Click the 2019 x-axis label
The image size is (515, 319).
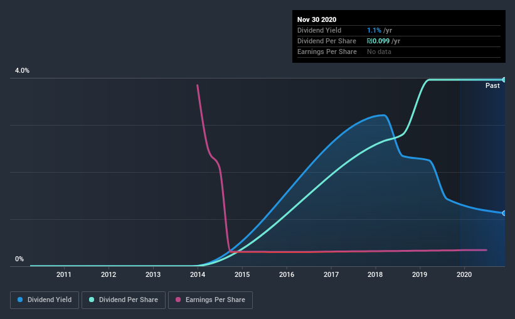[420, 274]
